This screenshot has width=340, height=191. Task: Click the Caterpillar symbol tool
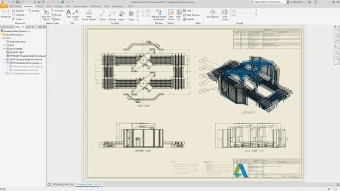[131, 15]
